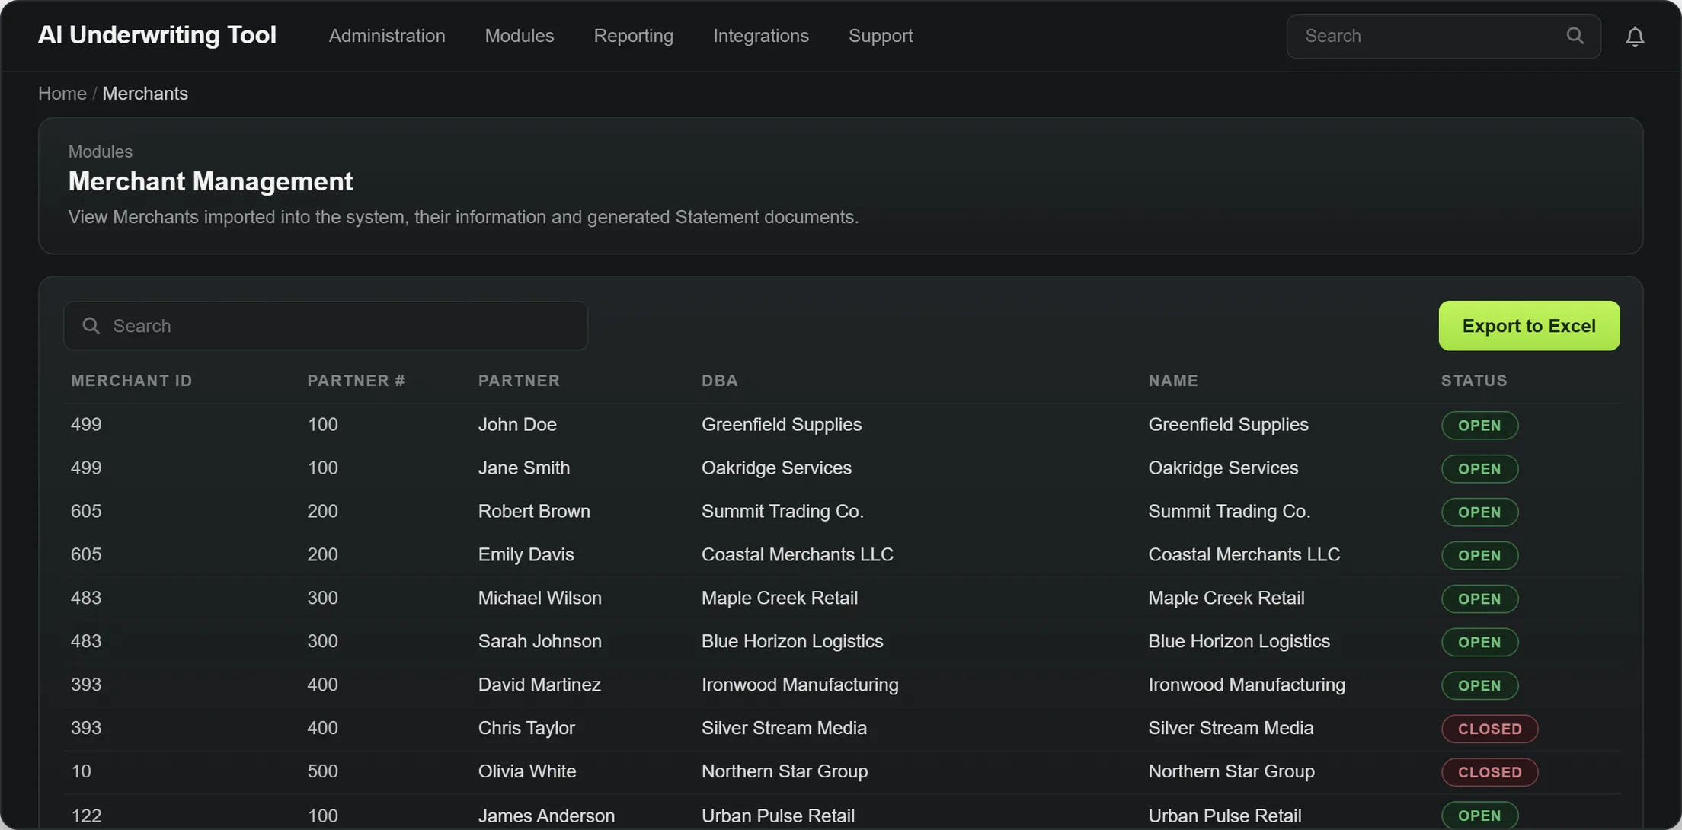Click CLOSED badge for Silver Stream Media
Viewport: 1682px width, 830px height.
(1489, 729)
